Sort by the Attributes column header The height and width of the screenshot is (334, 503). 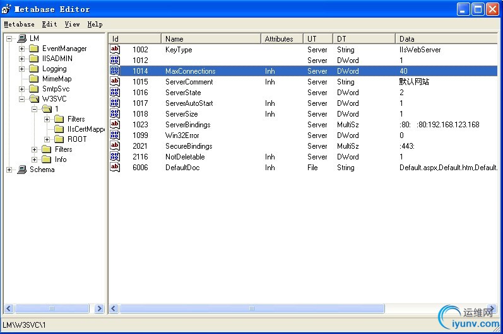(281, 38)
